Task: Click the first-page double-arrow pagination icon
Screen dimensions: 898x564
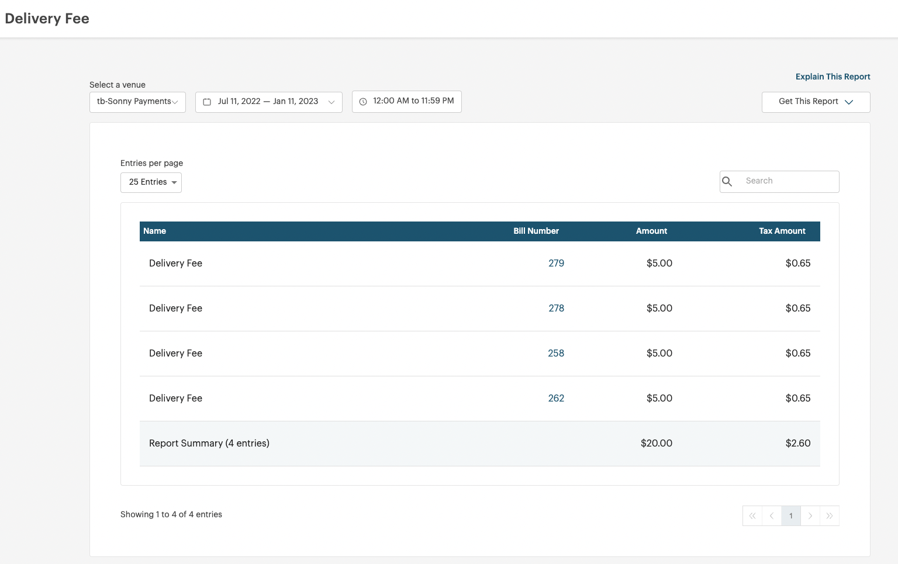Action: tap(752, 515)
